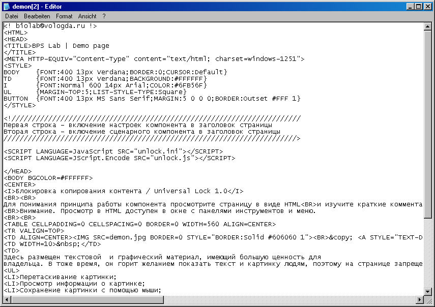Click the '<BODY BGCOLOR=#FFFFFF>' line
This screenshot has height=307, width=435.
[x=48, y=178]
